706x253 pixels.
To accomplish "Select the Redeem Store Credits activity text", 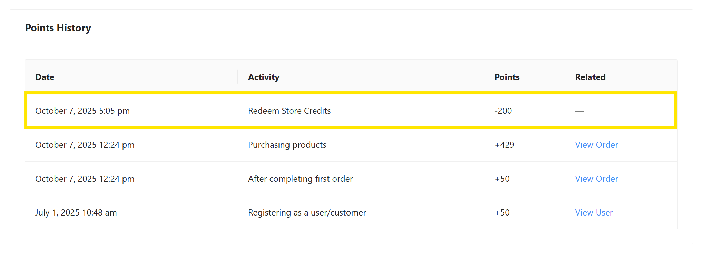I will click(x=289, y=111).
